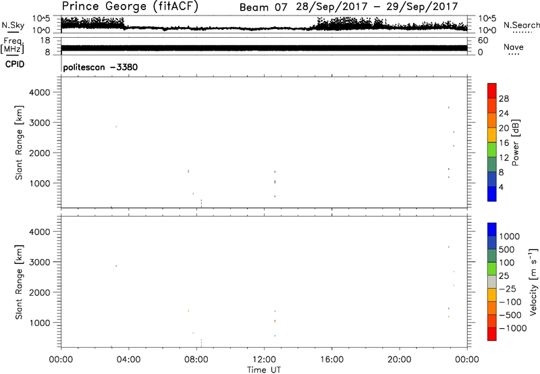Click the '16' label on Power colorbar
The image size is (540, 374).
(x=504, y=143)
